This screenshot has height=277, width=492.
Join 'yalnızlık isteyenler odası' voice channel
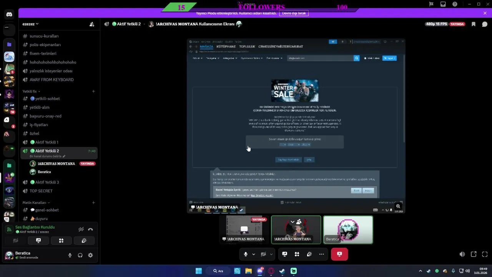[59, 71]
